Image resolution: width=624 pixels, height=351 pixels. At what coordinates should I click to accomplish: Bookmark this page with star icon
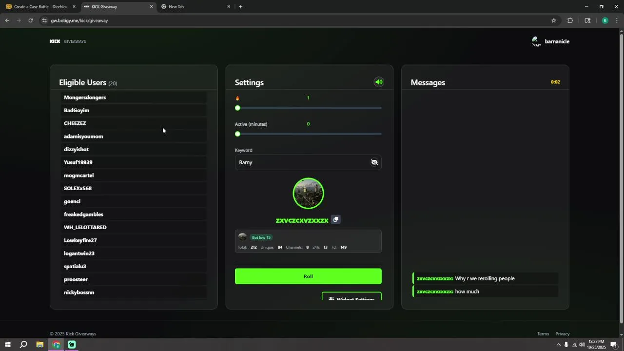click(x=554, y=20)
